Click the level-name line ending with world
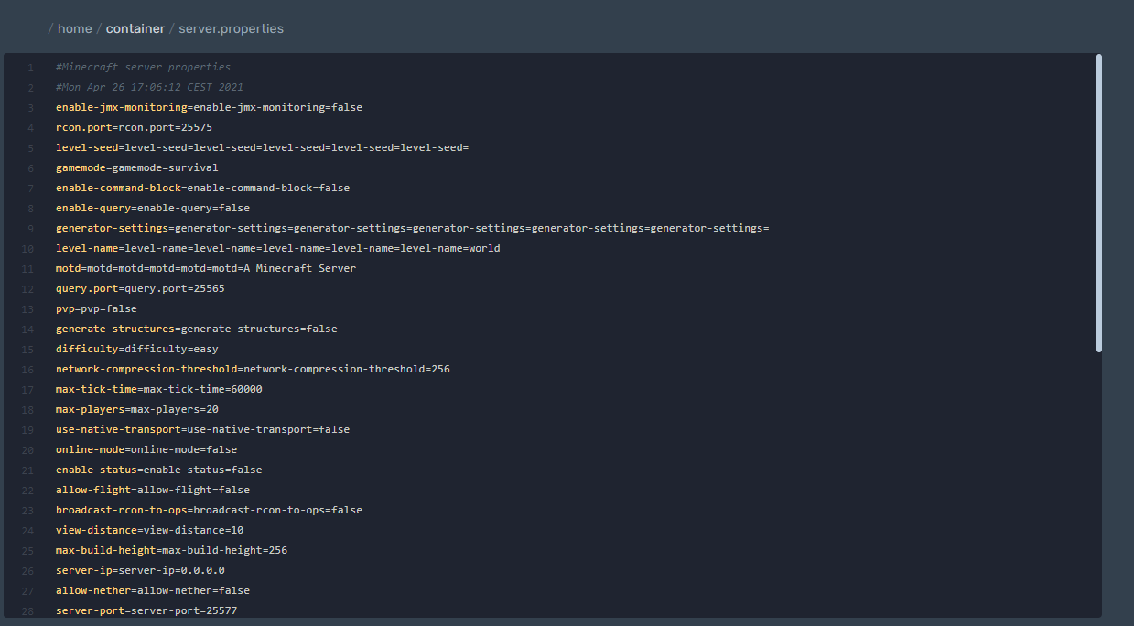Screen dimensions: 1134x626 coord(277,248)
